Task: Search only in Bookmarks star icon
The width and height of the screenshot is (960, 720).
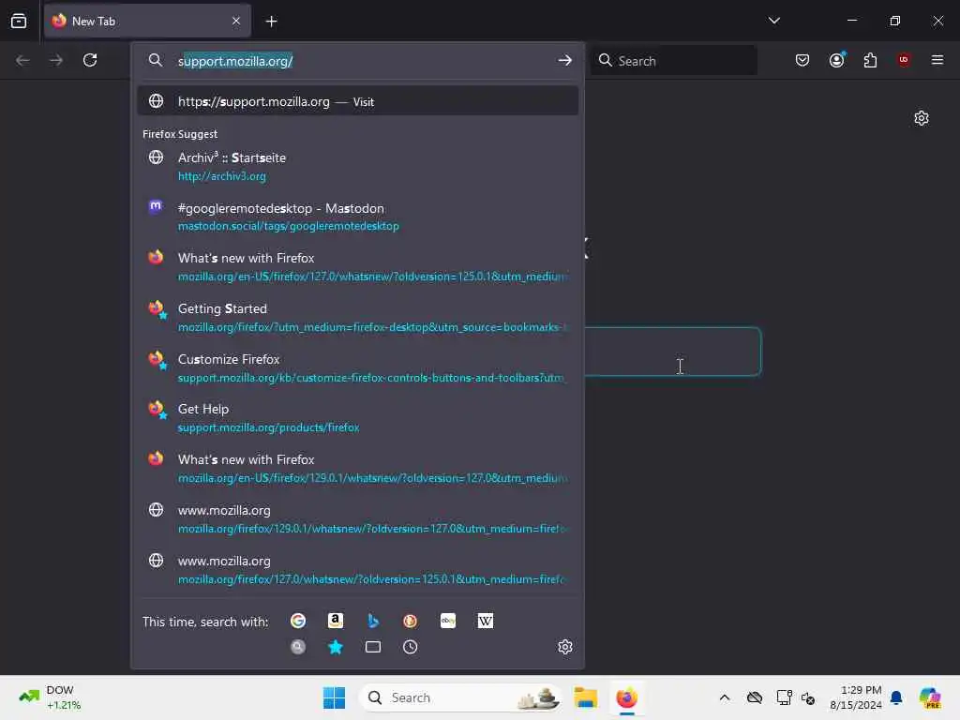Action: [x=336, y=647]
